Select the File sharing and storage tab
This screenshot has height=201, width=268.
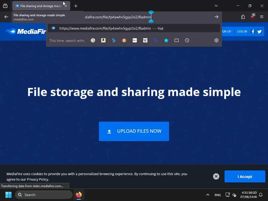click(41, 6)
